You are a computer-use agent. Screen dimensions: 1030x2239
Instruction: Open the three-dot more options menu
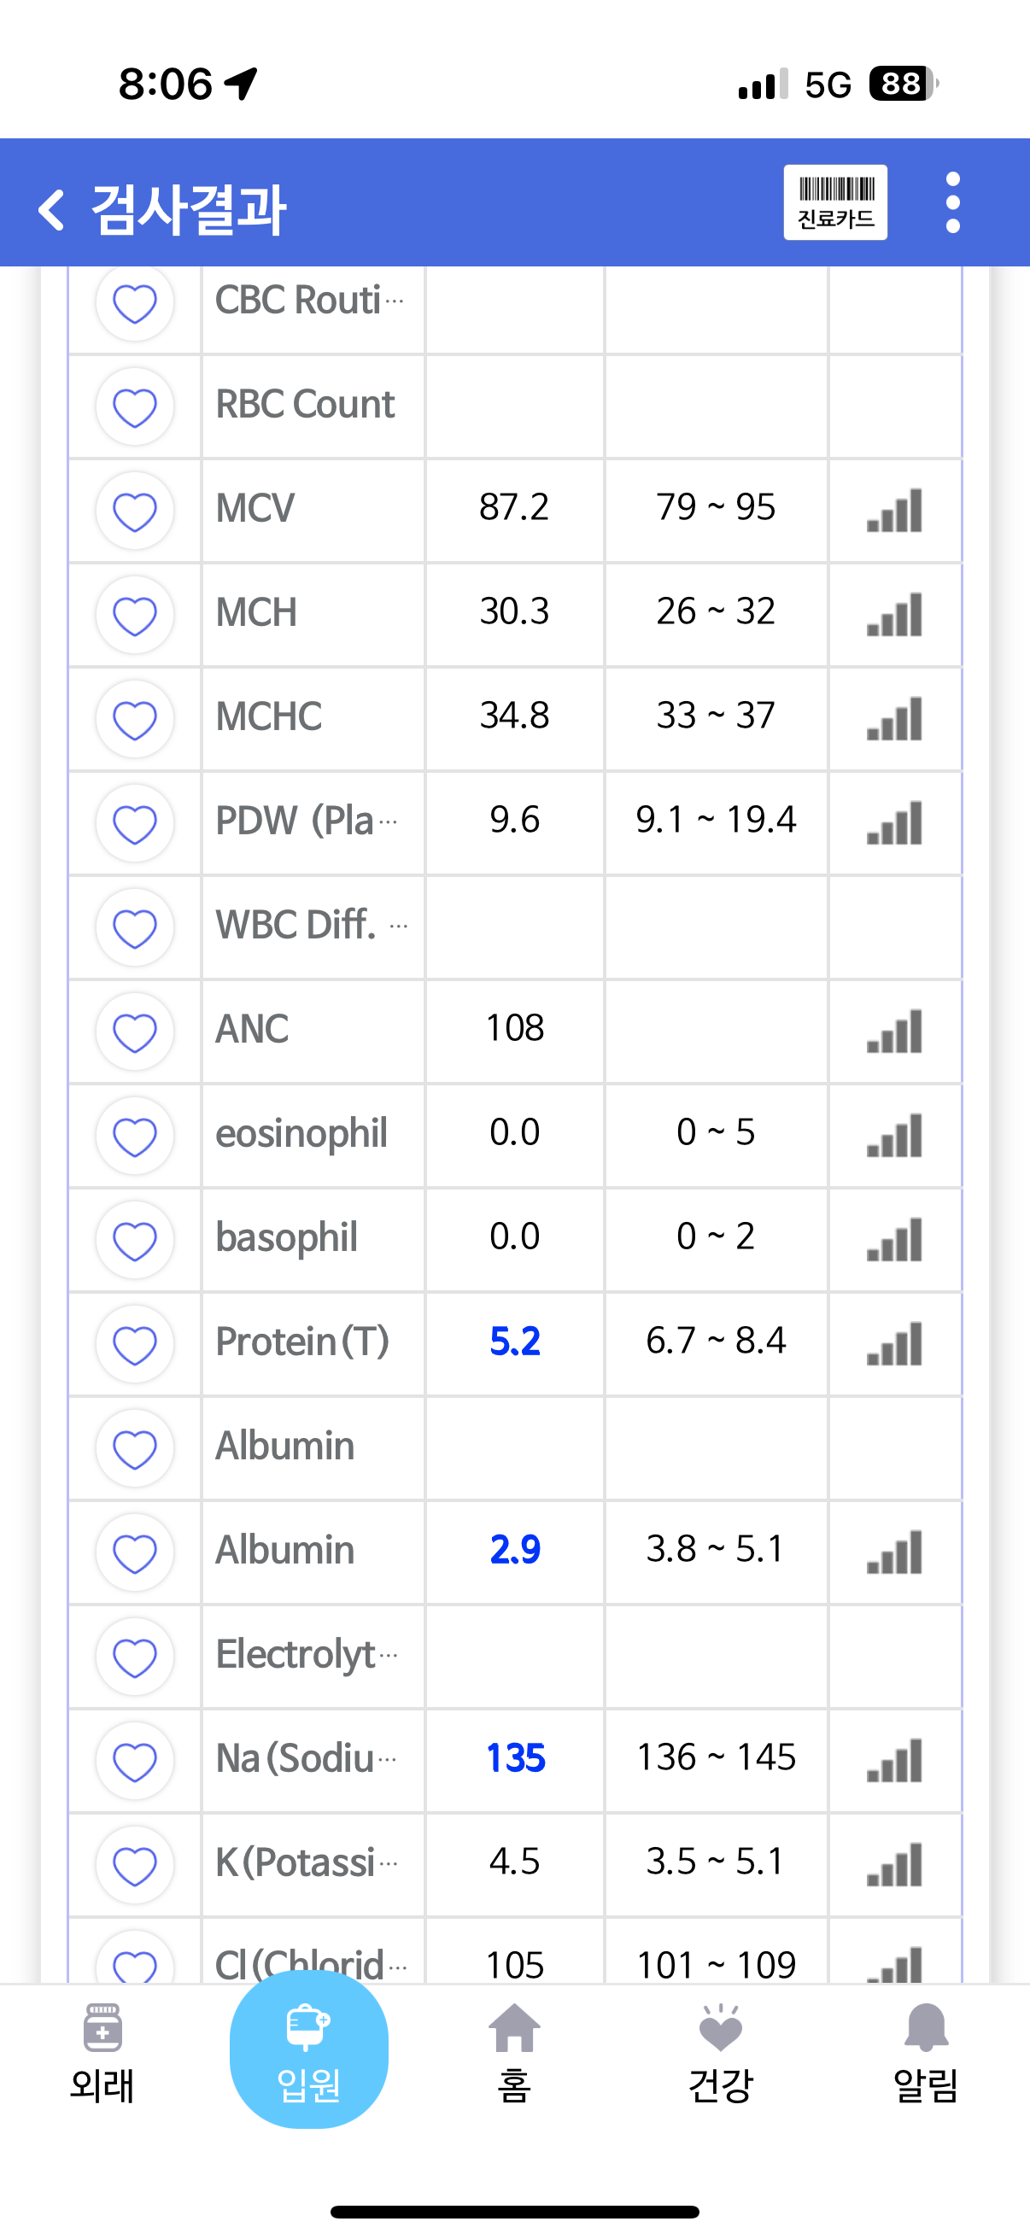952,202
